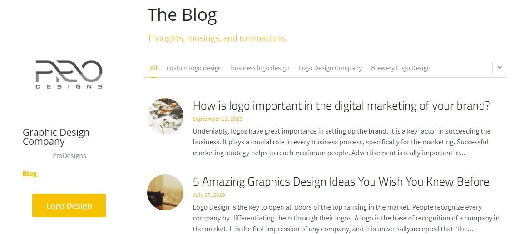Click the September 11, 2020 post date

pos(218,119)
